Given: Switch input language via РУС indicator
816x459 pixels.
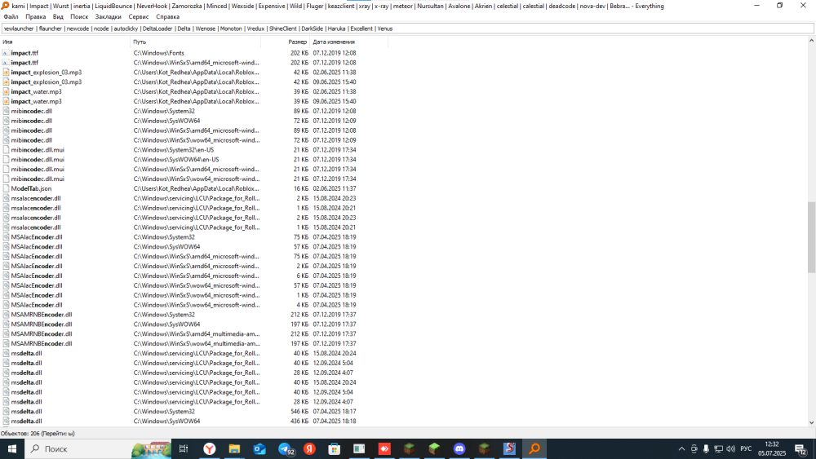Looking at the screenshot, I should pos(747,448).
